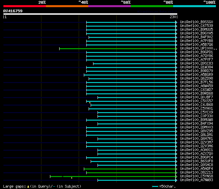
Task: Open the UniRef100_Q9SC83 entry
Action: pyautogui.click(x=196, y=64)
